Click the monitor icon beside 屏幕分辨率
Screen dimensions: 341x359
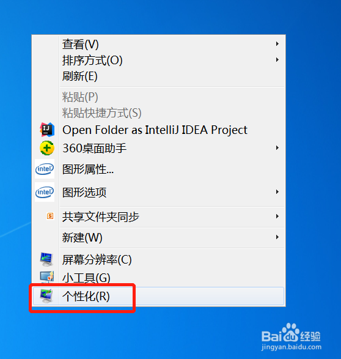tap(46, 259)
